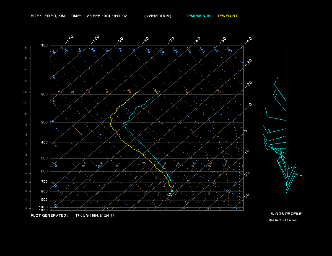Click the file name (I2281800.KIM)
Viewport: 332px width, 256px height.
tap(158, 16)
